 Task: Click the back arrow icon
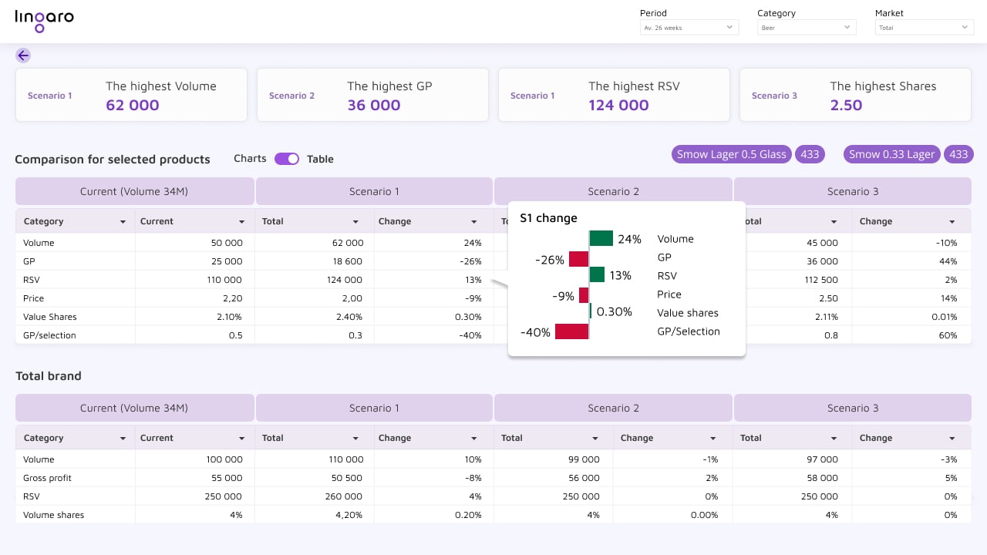coord(22,55)
